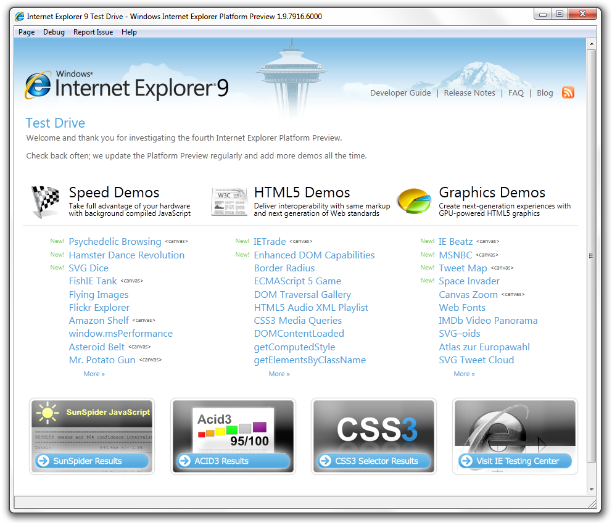
Task: Click the arrow icon on CSS3 Selector Results
Action: [325, 461]
